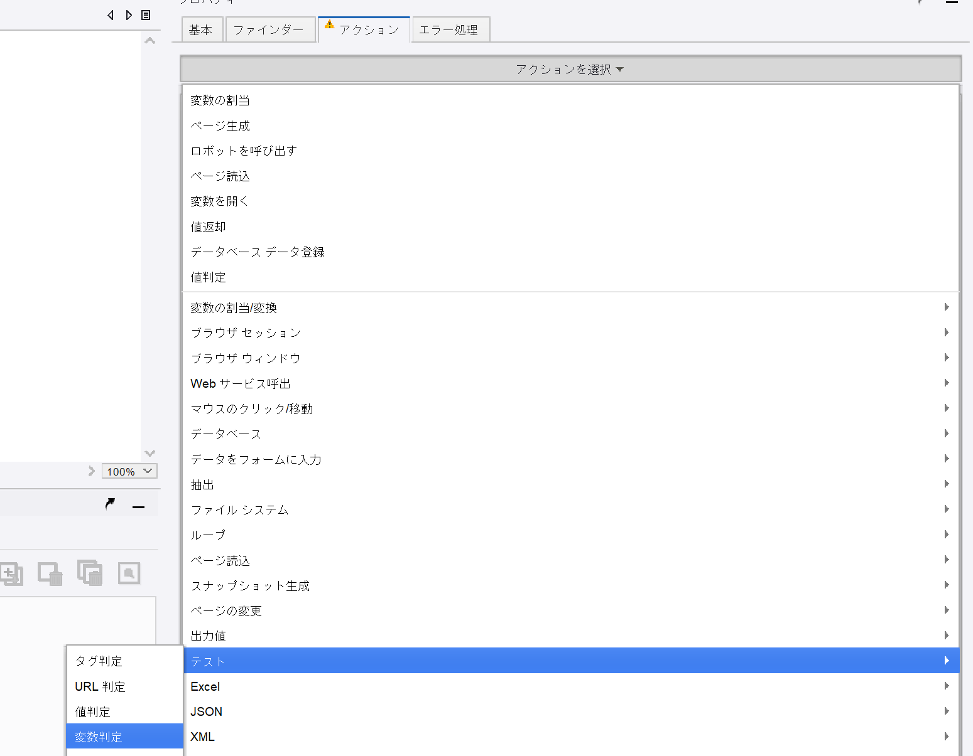This screenshot has width=973, height=756.
Task: Expand Excel submenu
Action: [570, 686]
